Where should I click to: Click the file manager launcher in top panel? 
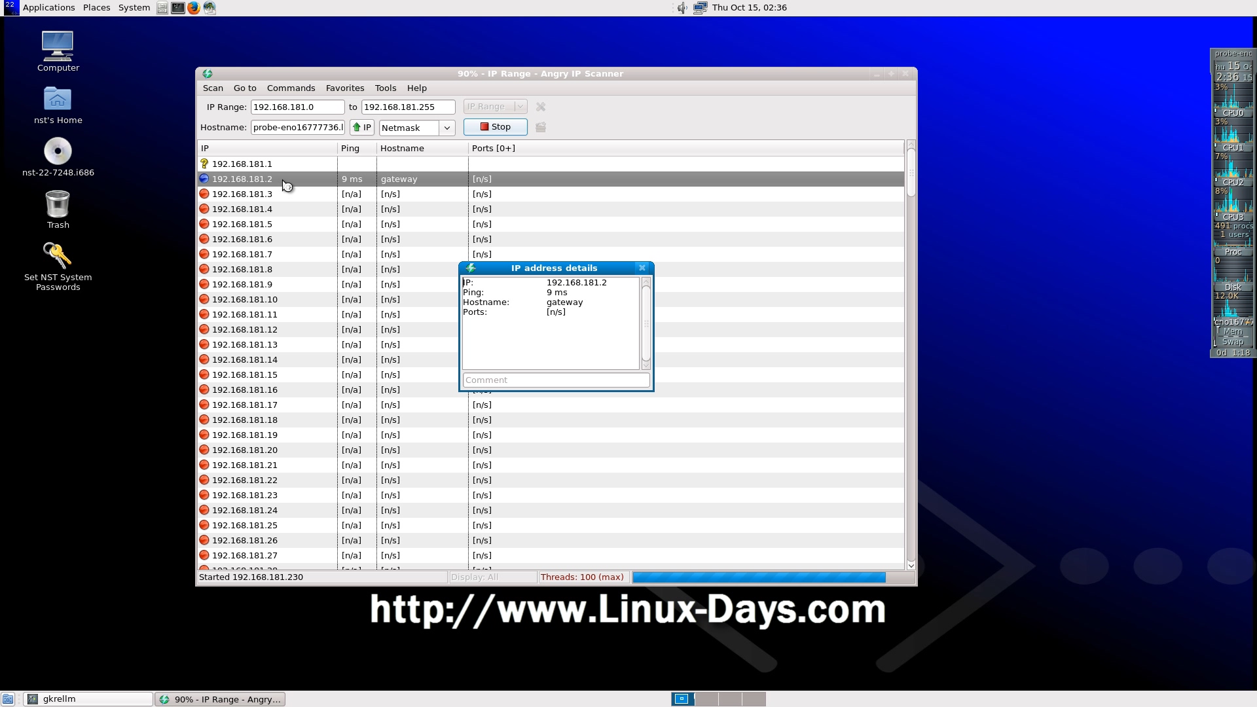pos(162,8)
